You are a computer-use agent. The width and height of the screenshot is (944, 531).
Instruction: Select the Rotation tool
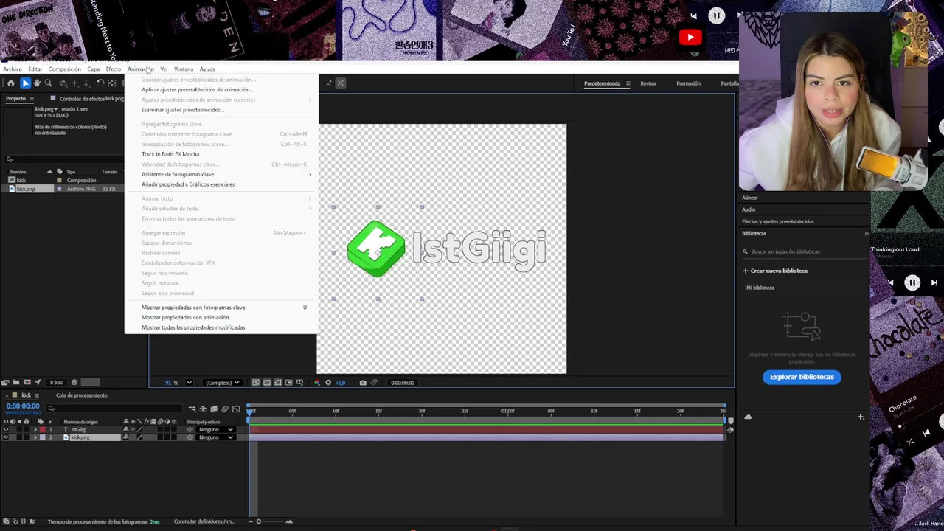click(x=100, y=83)
